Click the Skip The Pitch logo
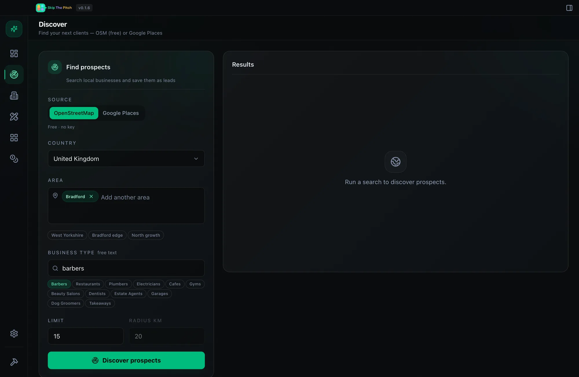 click(x=54, y=8)
